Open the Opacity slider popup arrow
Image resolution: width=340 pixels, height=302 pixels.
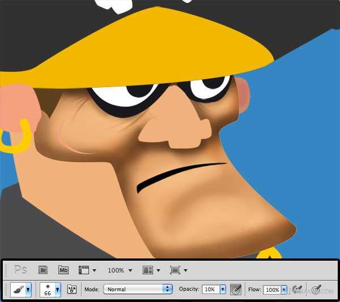click(223, 290)
